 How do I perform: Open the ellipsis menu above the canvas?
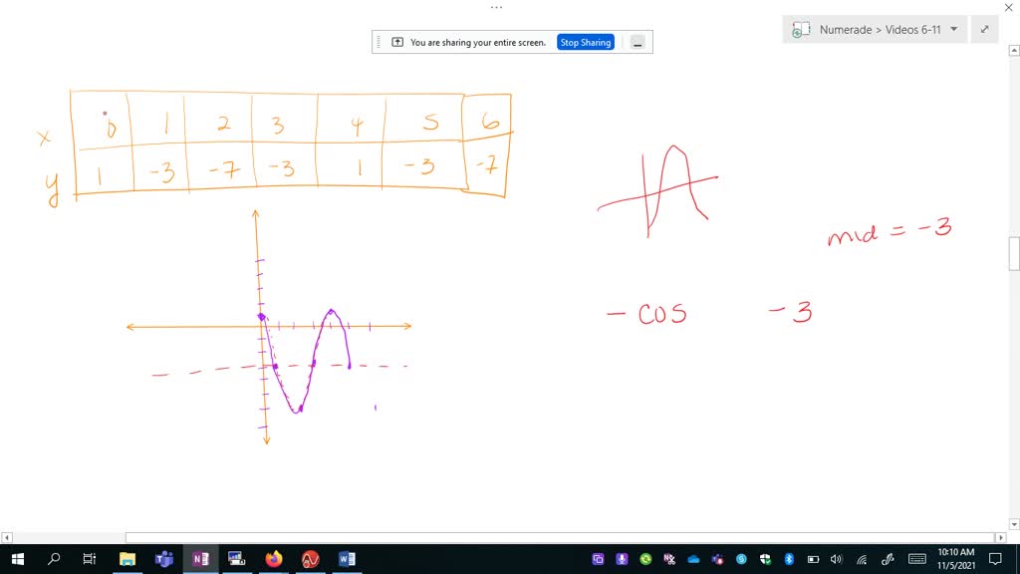click(x=496, y=7)
